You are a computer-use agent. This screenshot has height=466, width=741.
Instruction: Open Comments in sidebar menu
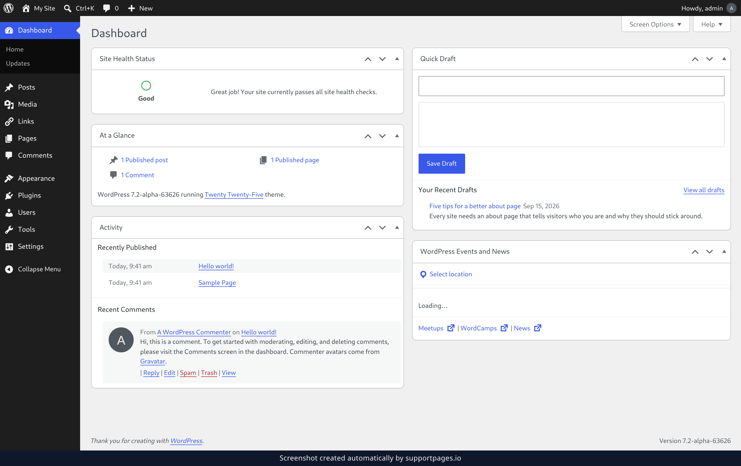[40, 155]
